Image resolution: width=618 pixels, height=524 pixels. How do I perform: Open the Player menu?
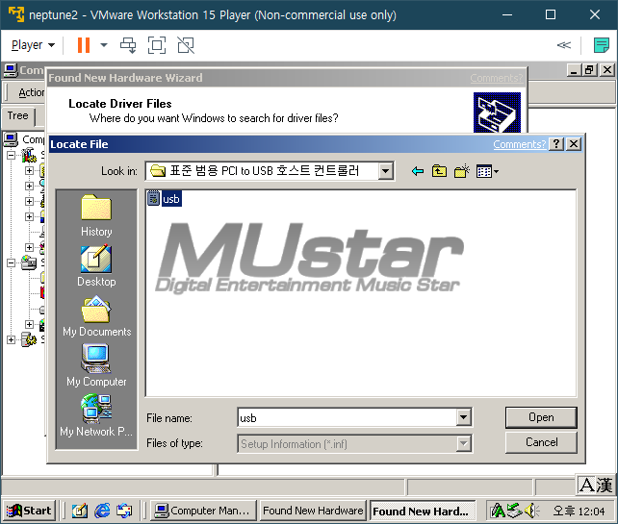coord(33,45)
